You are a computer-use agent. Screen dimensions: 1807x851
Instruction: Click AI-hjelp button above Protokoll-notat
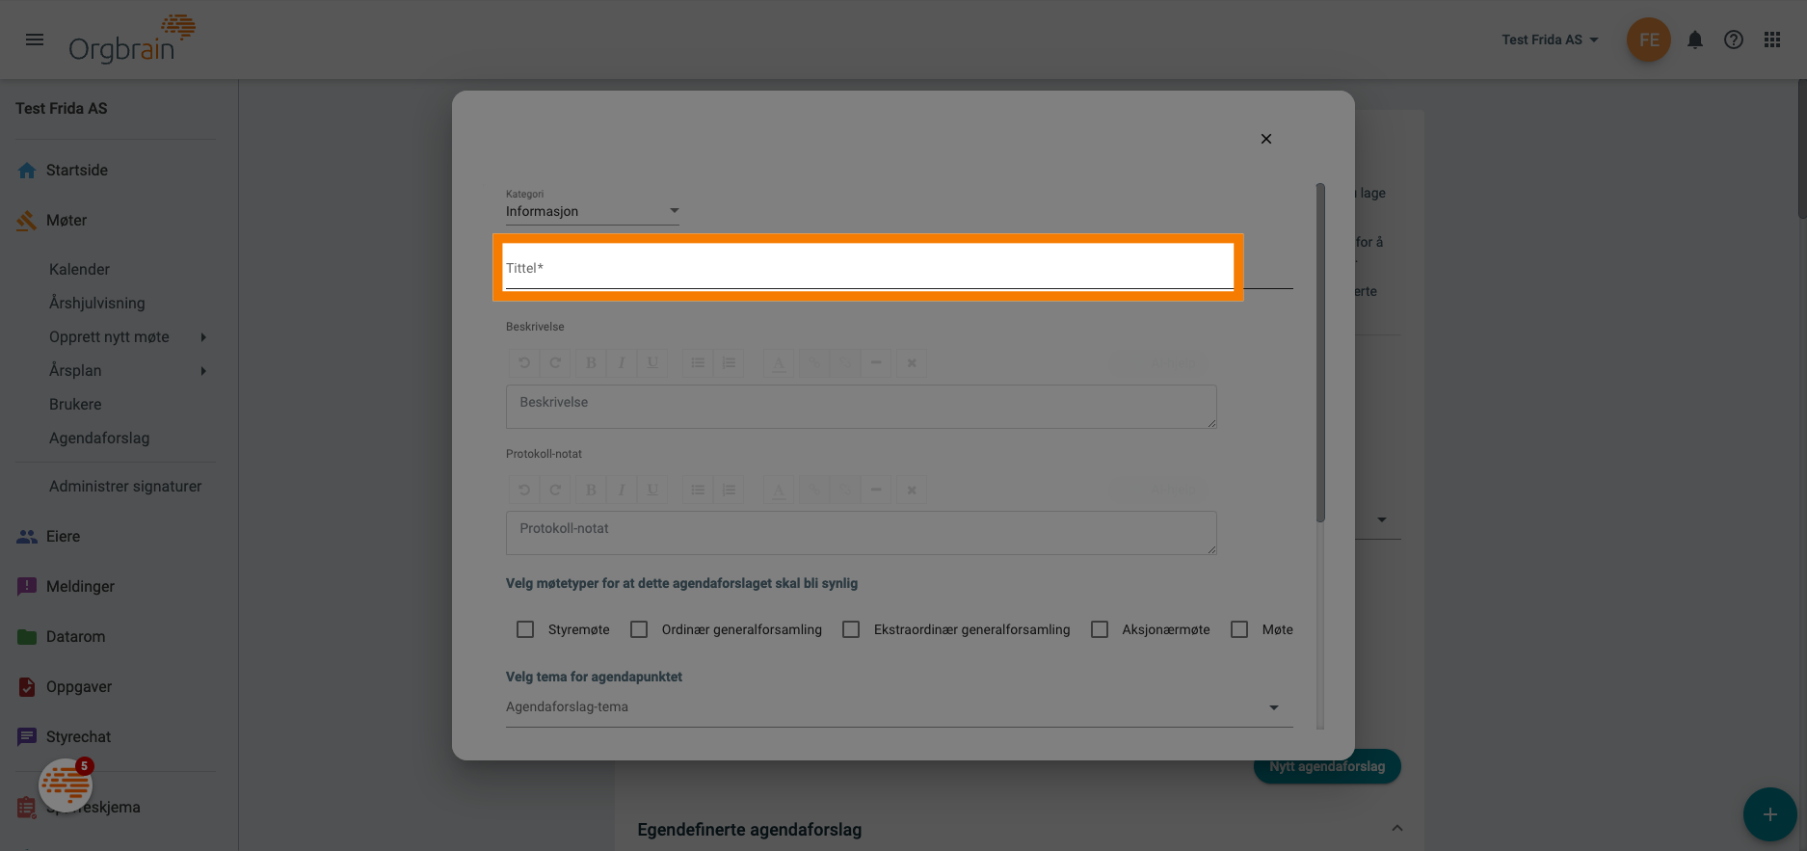tap(1161, 491)
